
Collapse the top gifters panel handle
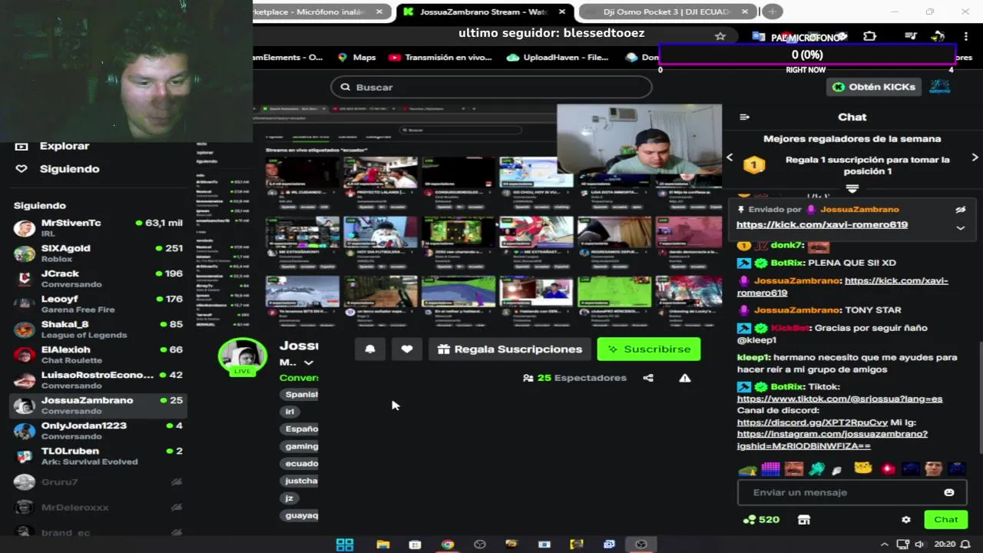click(x=852, y=188)
